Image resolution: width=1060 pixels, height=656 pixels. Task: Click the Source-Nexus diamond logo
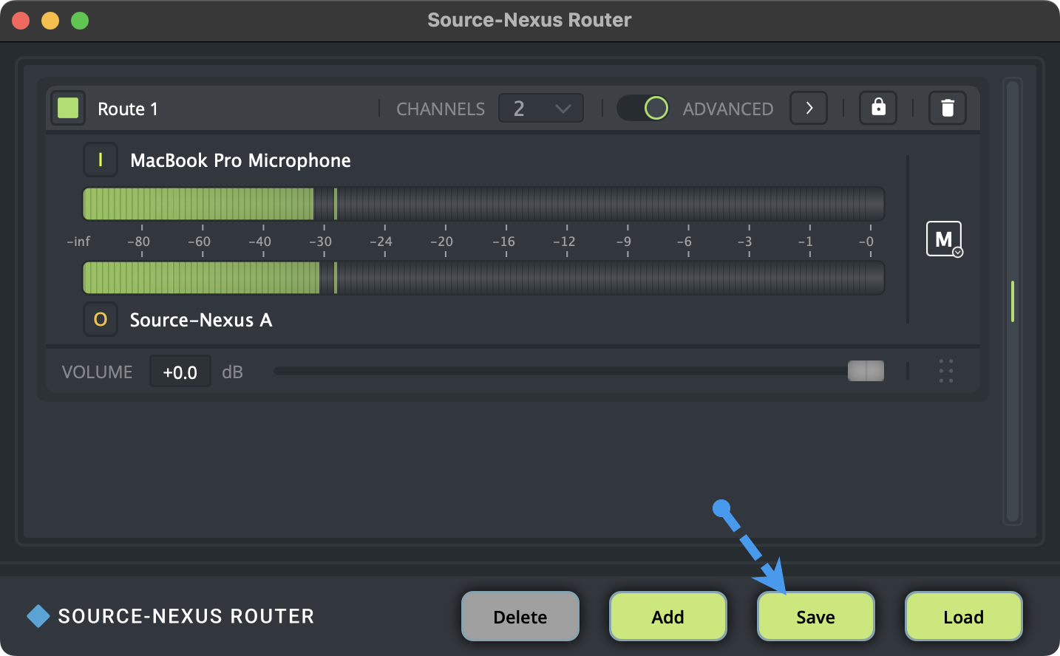tap(38, 616)
